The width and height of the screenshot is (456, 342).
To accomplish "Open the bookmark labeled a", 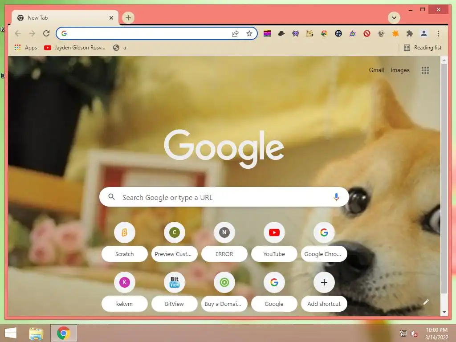I will (x=119, y=47).
